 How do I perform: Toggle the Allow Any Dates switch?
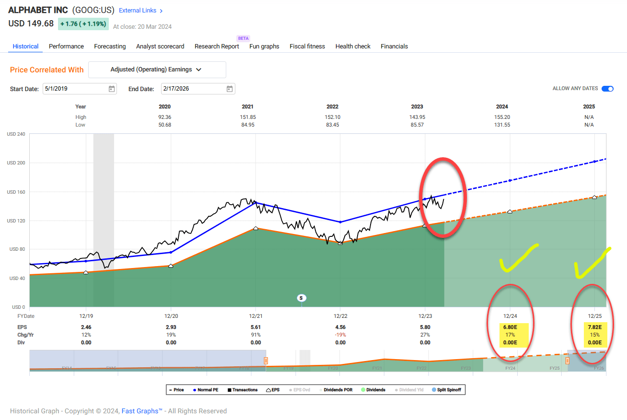(607, 89)
